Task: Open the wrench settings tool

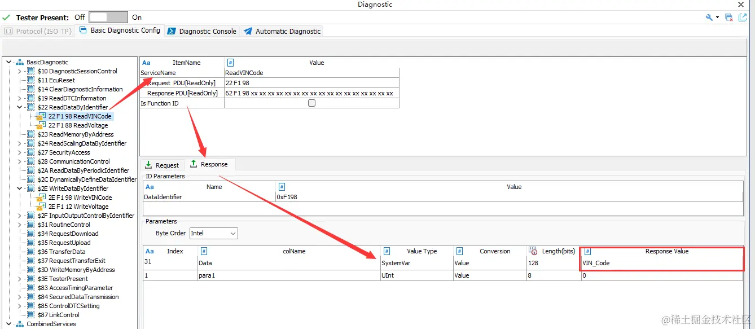Action: 709,17
